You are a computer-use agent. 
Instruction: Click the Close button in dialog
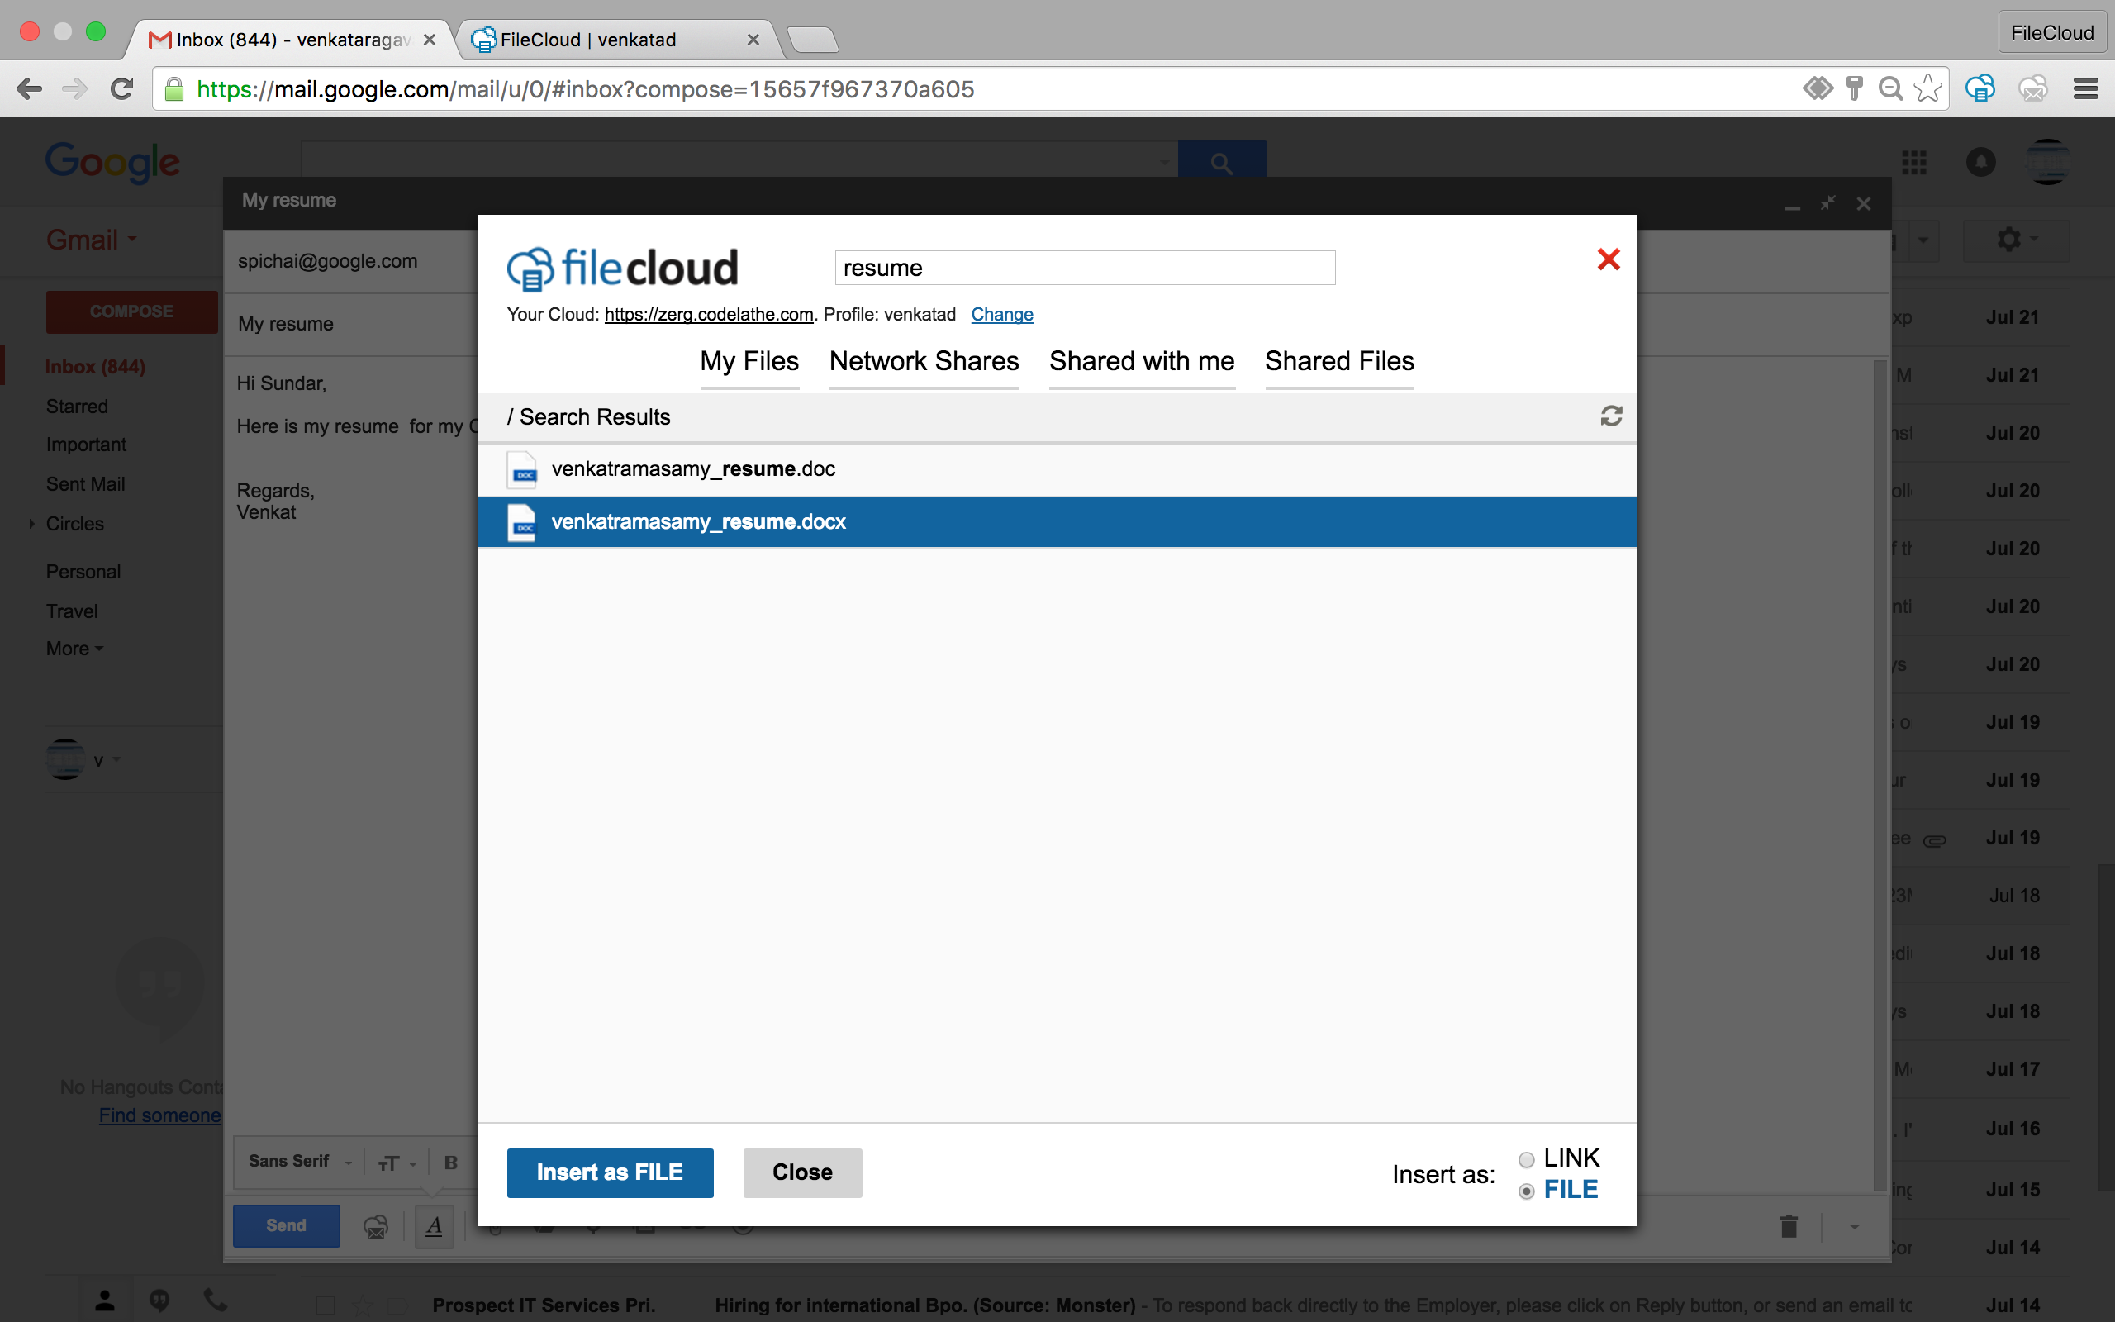pos(802,1172)
